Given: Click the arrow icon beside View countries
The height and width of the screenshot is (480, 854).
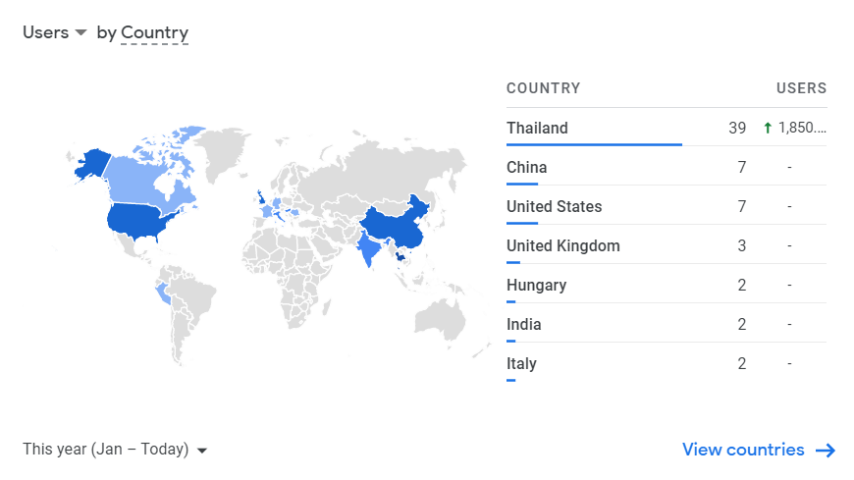Looking at the screenshot, I should 826,450.
